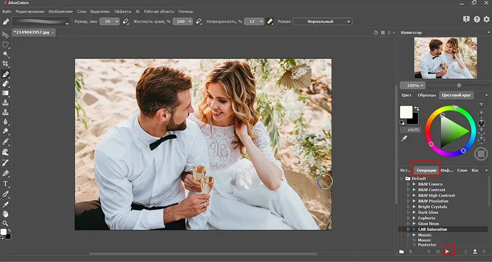Open the Эффекты menu
Screen dimensions: 492x262
point(122,11)
